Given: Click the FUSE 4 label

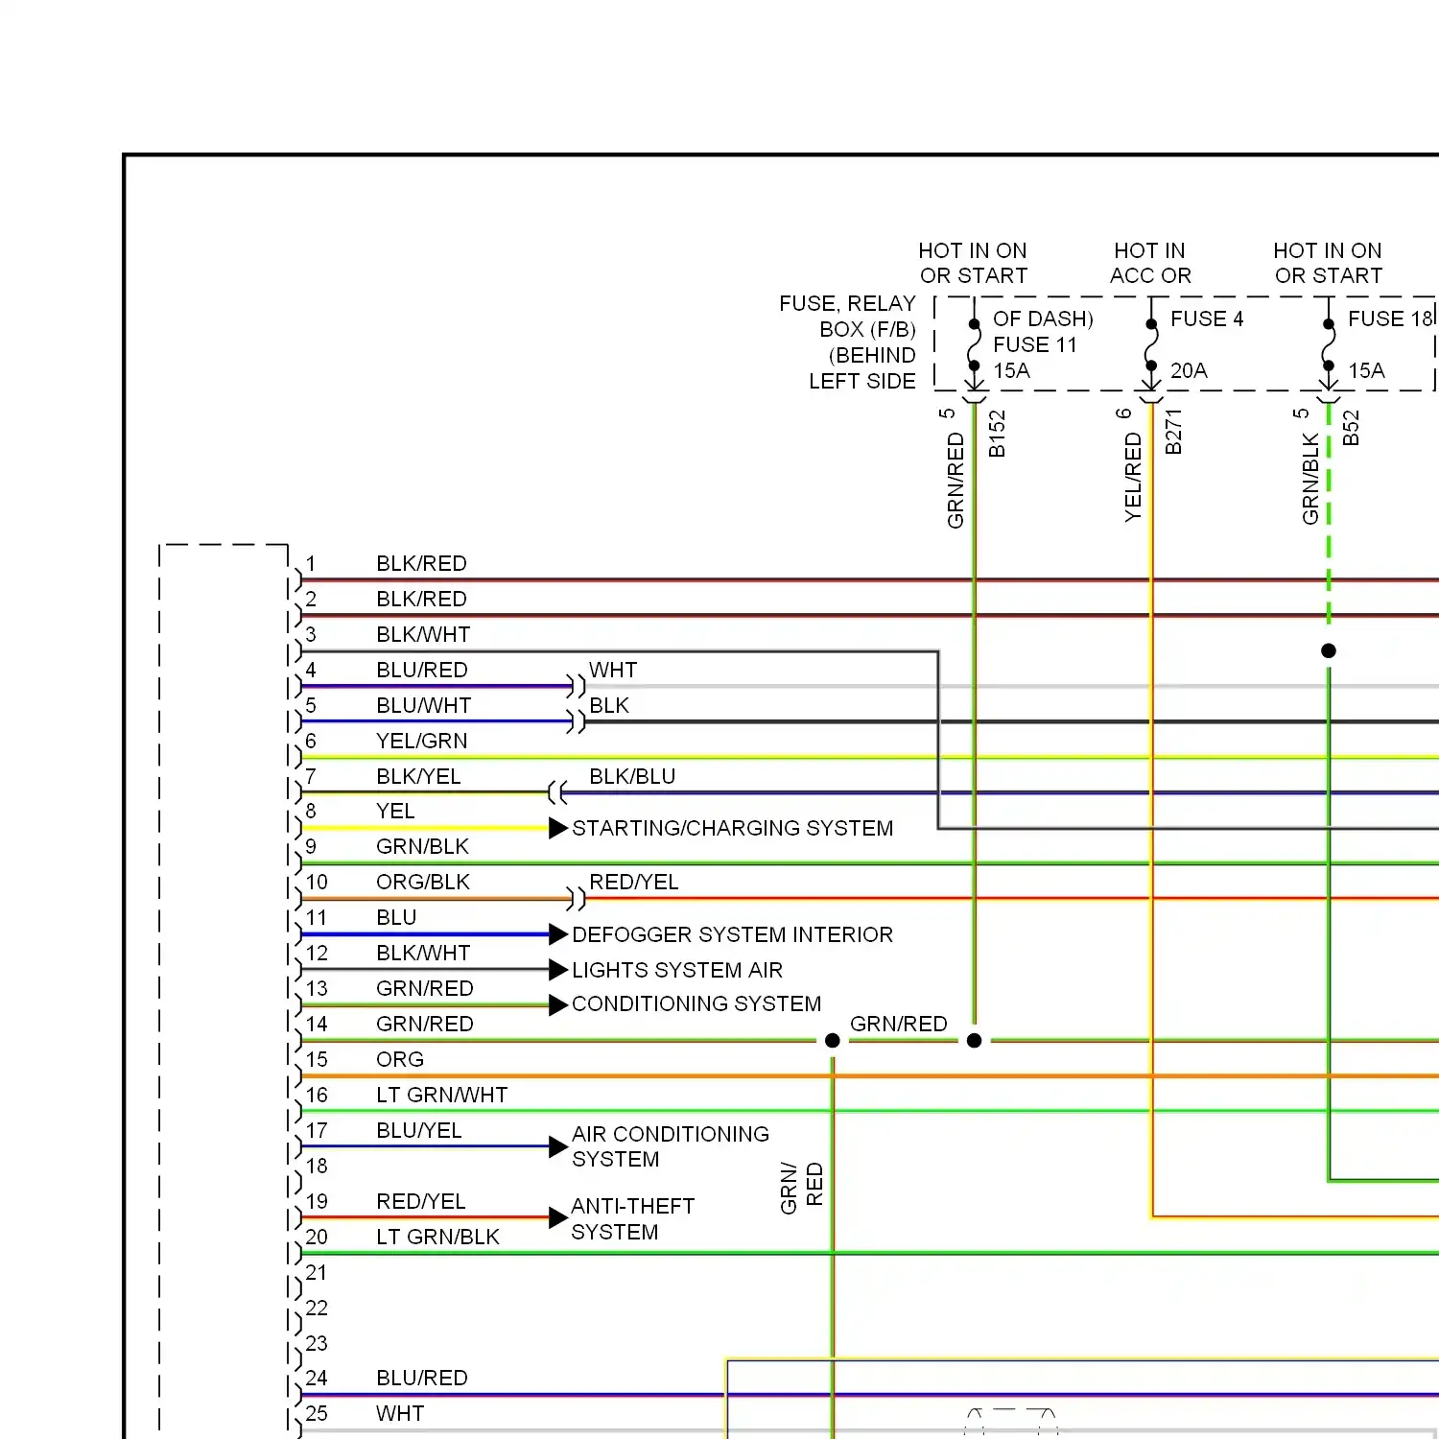Looking at the screenshot, I should click(x=1207, y=318).
